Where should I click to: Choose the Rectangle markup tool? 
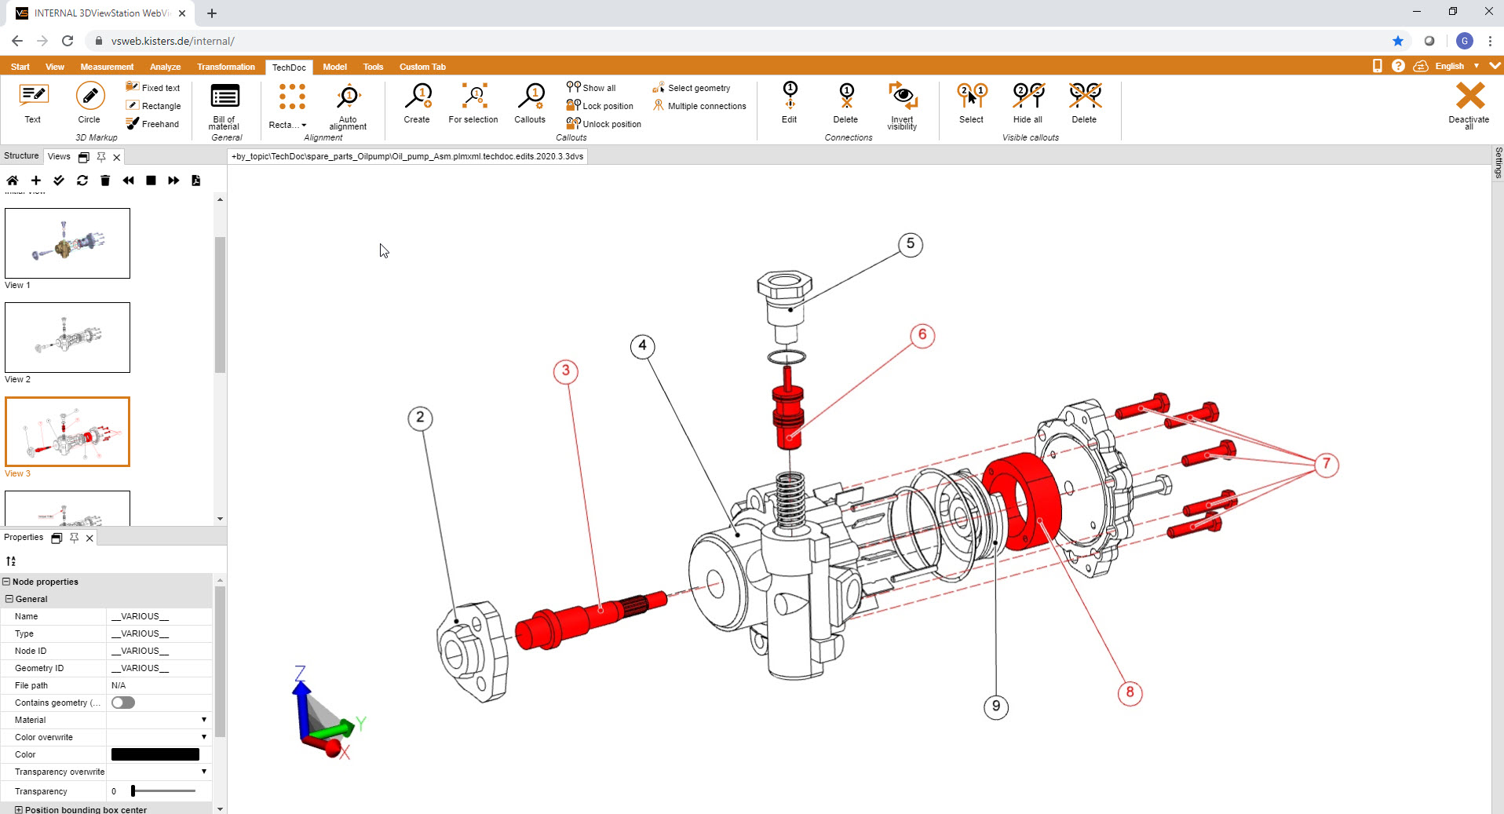coord(154,106)
